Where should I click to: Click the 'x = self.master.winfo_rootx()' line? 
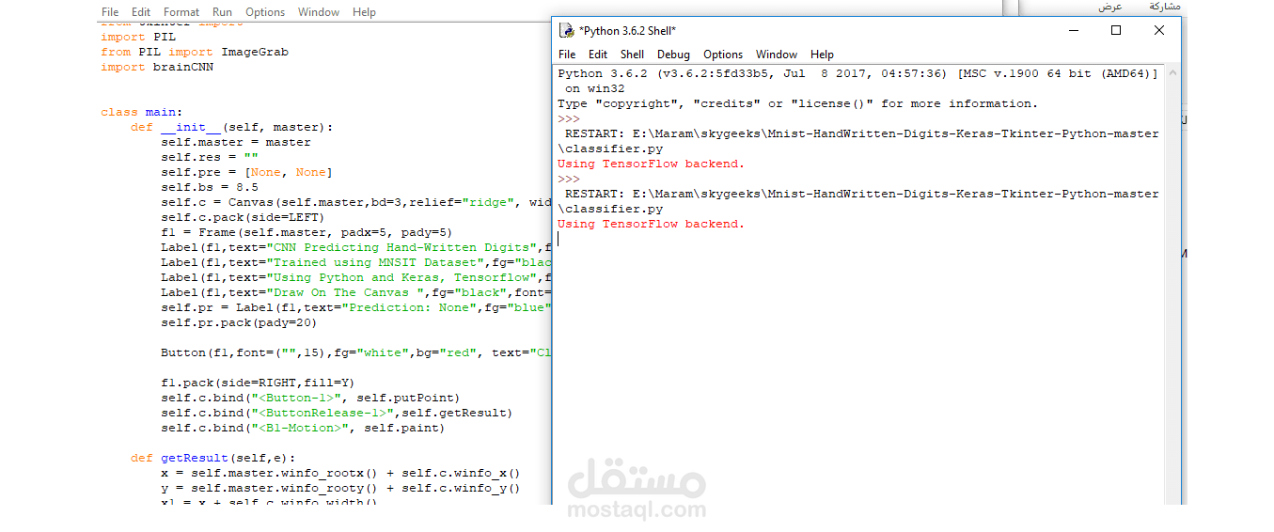tap(341, 473)
